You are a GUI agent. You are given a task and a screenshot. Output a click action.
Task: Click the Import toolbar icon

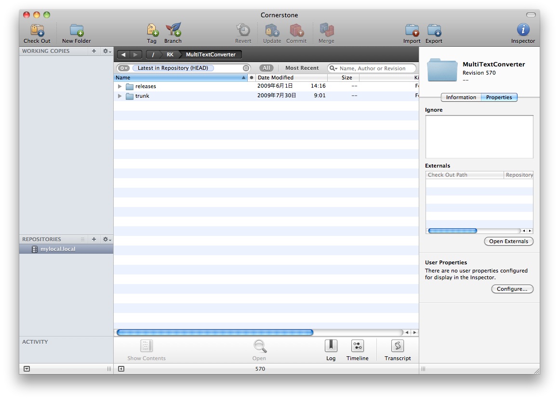(412, 30)
